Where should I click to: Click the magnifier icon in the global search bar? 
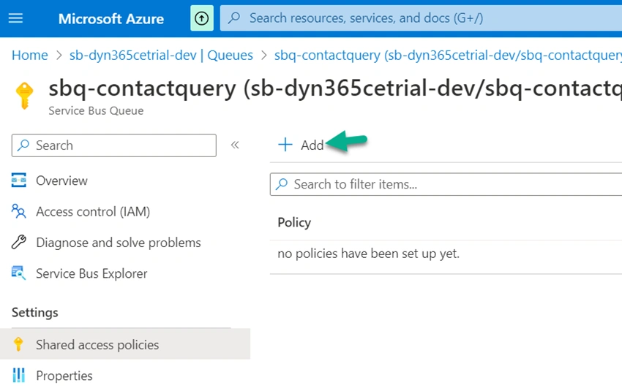[234, 18]
